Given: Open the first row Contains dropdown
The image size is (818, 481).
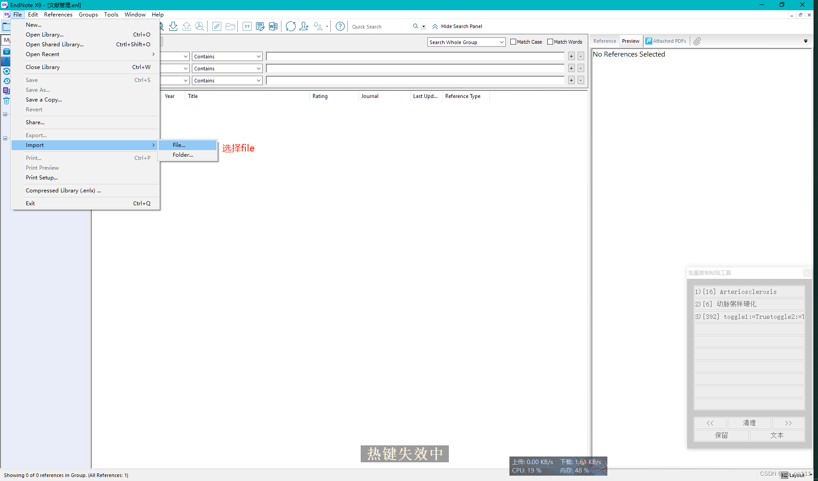Looking at the screenshot, I should point(227,57).
